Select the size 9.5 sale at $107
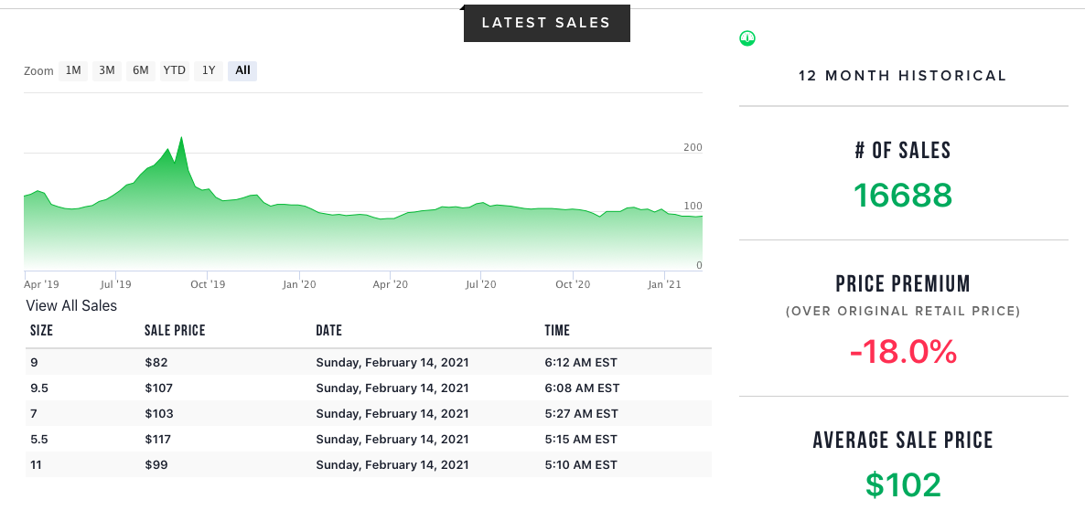 coord(368,388)
